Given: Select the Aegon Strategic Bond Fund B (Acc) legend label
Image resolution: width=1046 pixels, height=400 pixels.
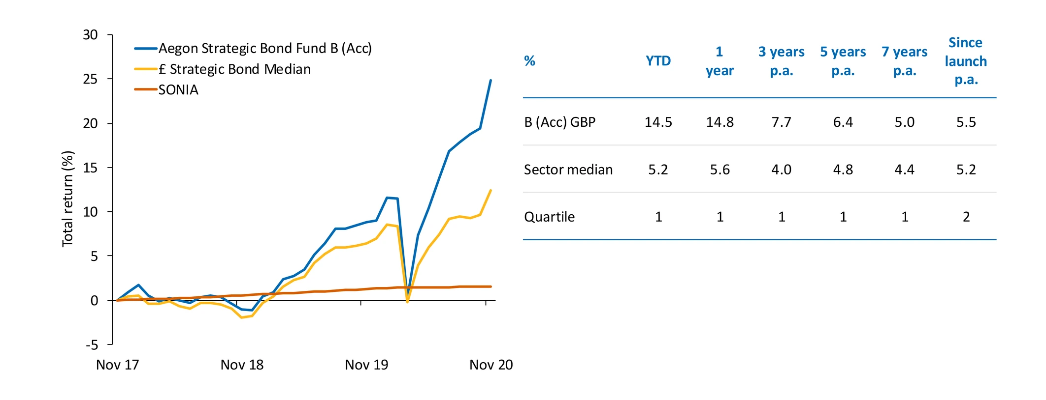Looking at the screenshot, I should tap(265, 49).
